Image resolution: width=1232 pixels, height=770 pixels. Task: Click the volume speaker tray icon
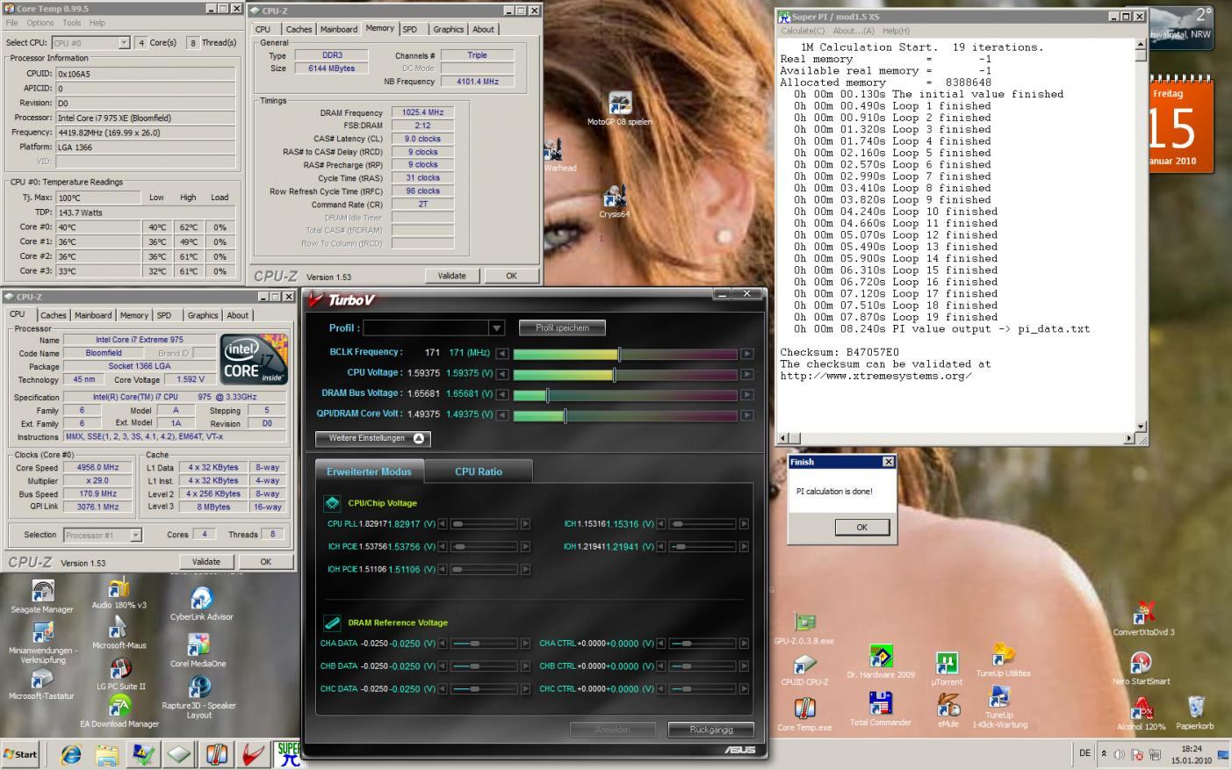[1120, 754]
